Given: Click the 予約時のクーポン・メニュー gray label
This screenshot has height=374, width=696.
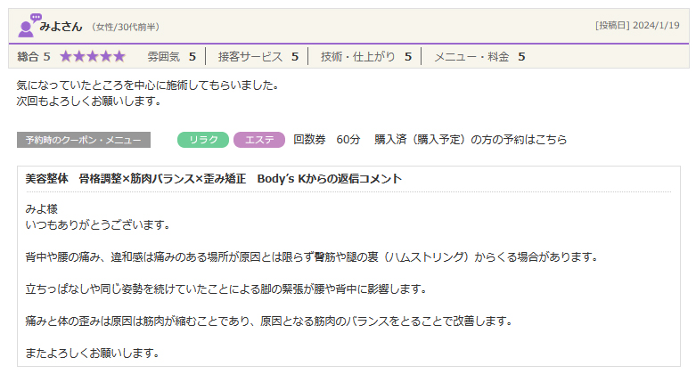Looking at the screenshot, I should (84, 140).
